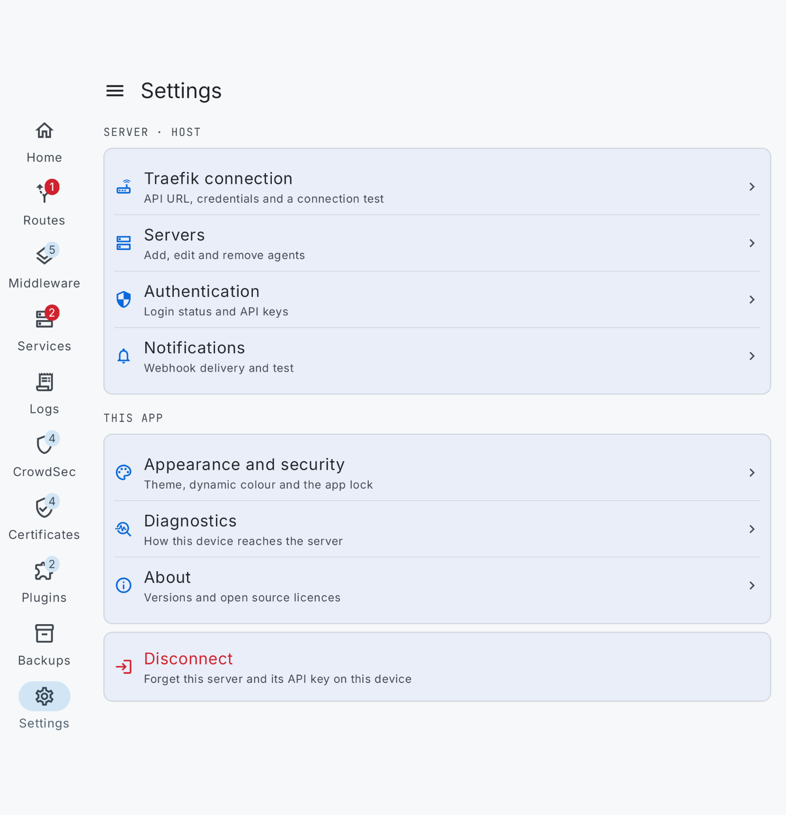Select the Settings tab in the sidebar
Viewport: 786px width, 815px height.
(44, 706)
